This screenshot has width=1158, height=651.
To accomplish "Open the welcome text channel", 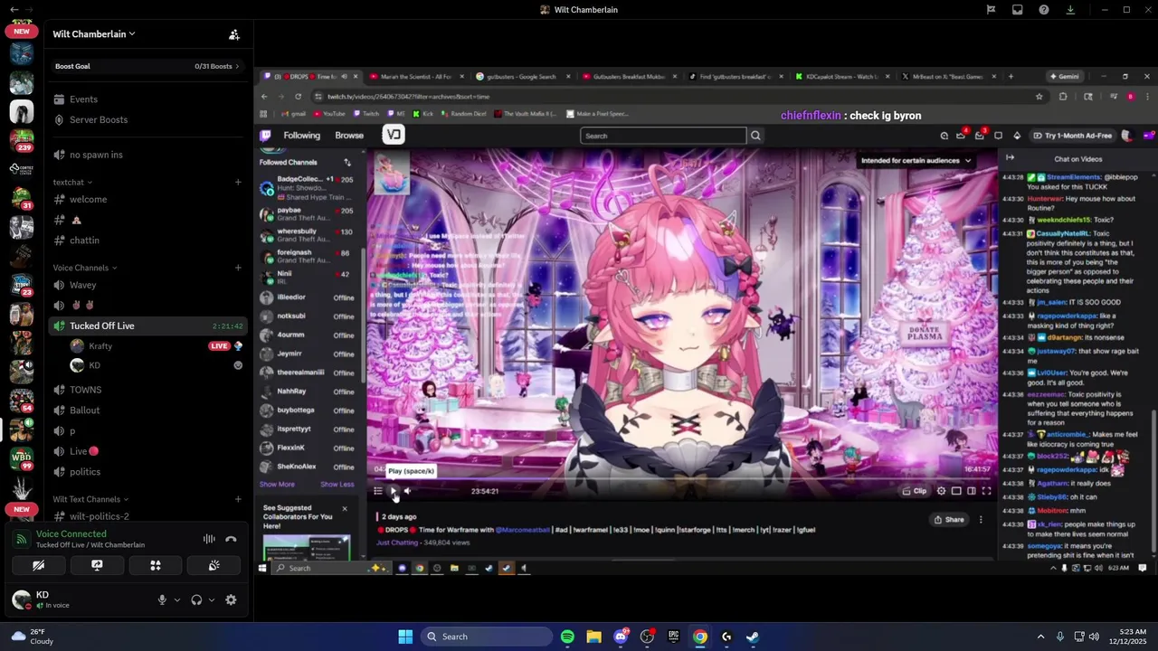I will [x=147, y=199].
